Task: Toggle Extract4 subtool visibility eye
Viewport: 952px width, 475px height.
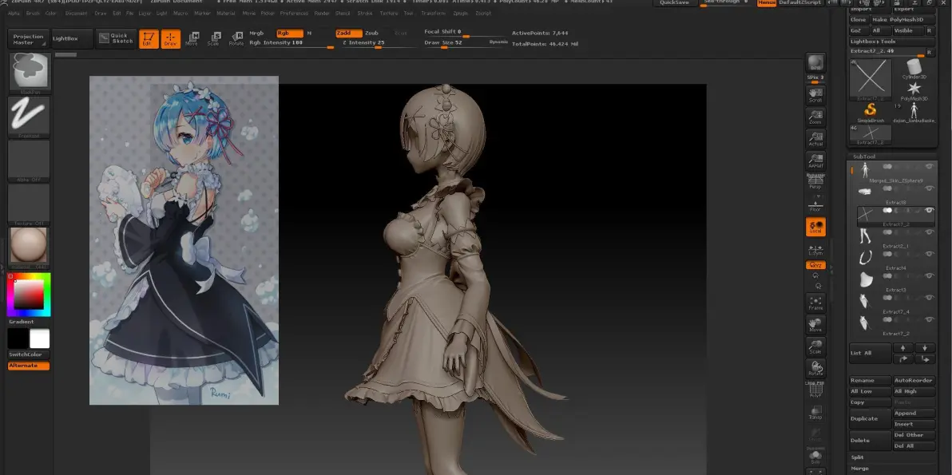Action: pos(928,254)
